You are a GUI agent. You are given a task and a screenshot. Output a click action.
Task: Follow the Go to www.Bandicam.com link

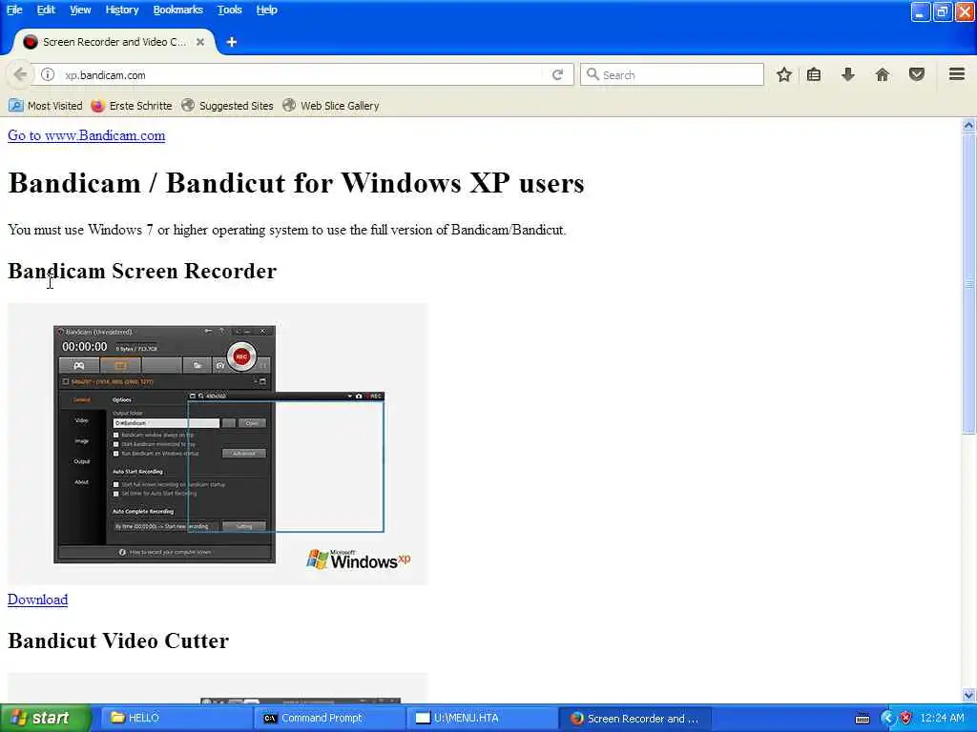click(x=86, y=135)
